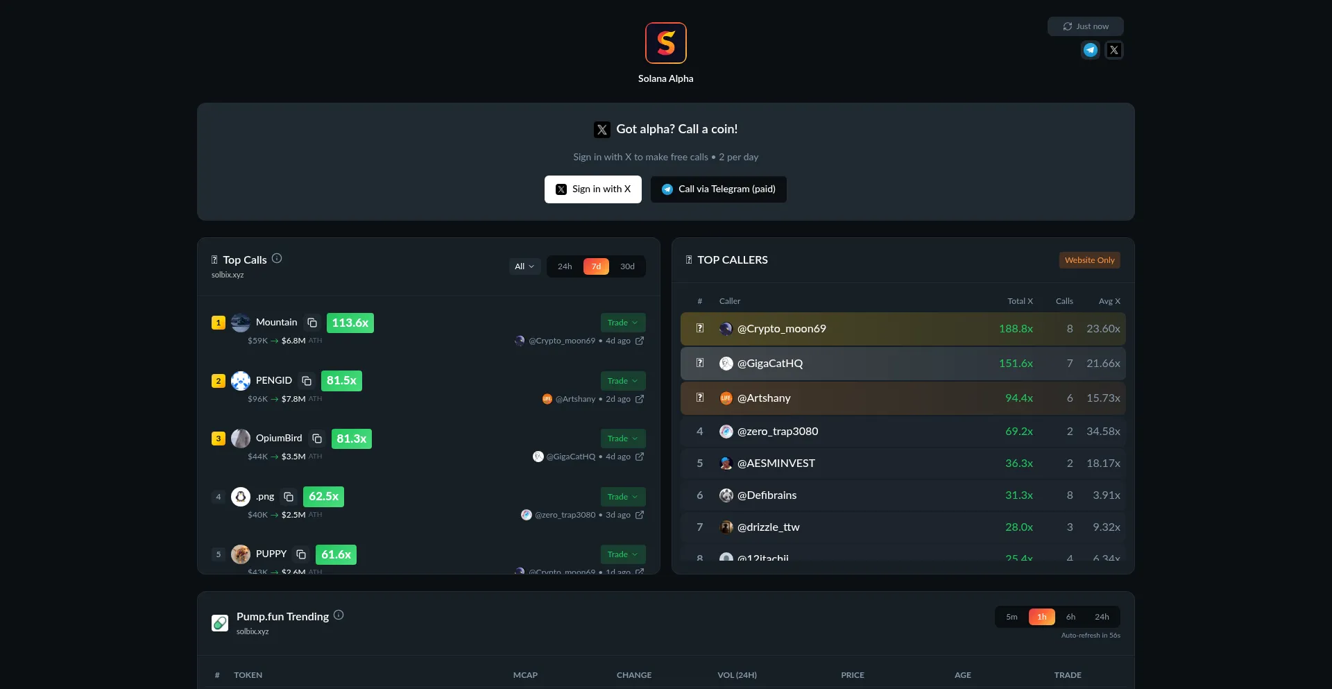Set Pump.fun Trending to 24h

pyautogui.click(x=1102, y=617)
